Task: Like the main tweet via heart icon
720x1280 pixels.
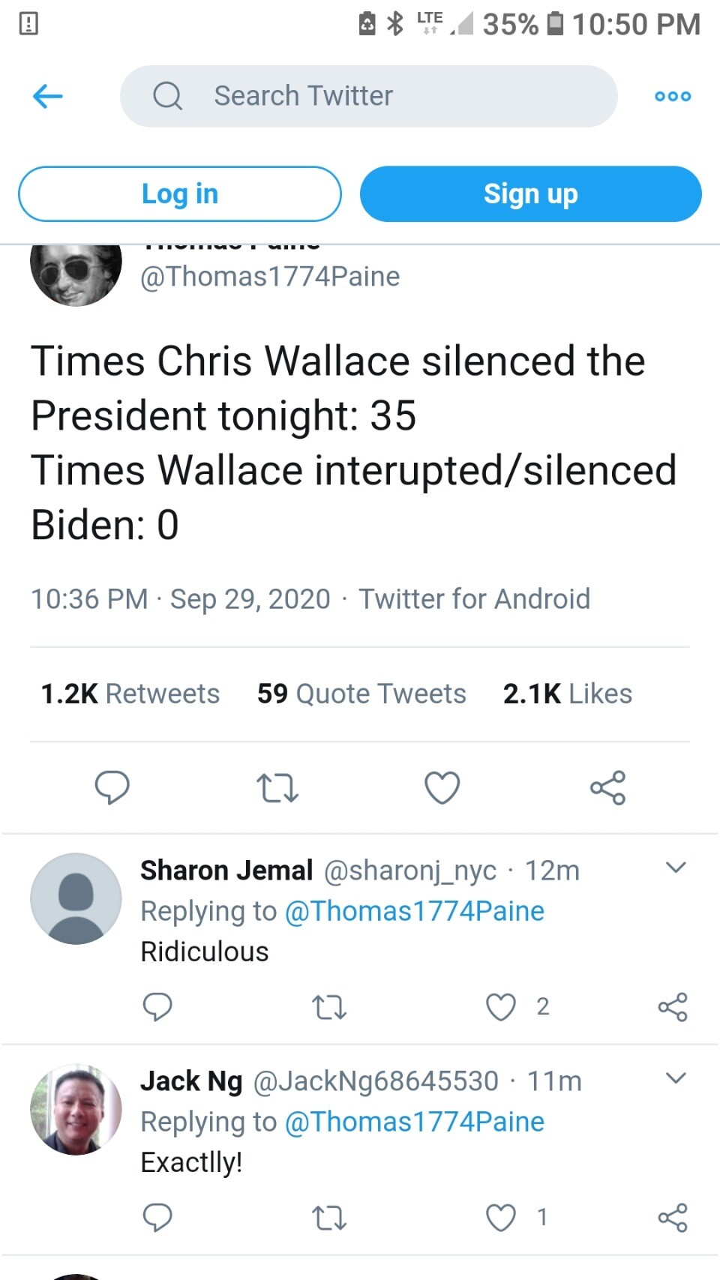Action: [442, 788]
